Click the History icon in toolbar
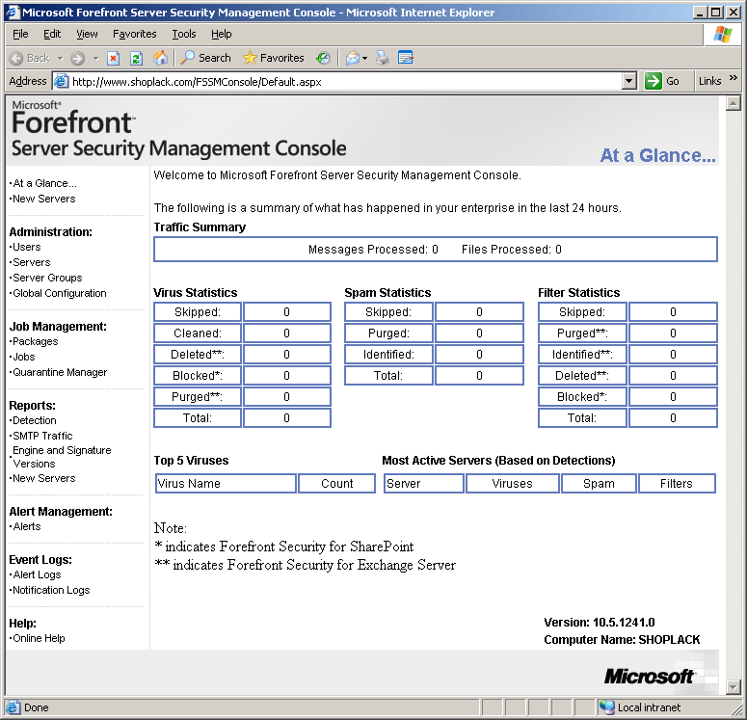This screenshot has height=720, width=747. pyautogui.click(x=323, y=58)
